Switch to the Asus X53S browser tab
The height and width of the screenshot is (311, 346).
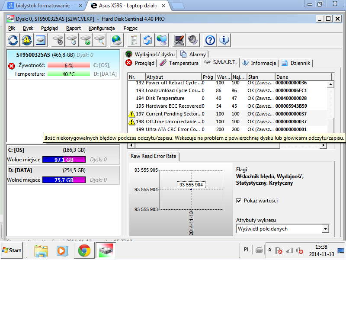[x=128, y=6]
